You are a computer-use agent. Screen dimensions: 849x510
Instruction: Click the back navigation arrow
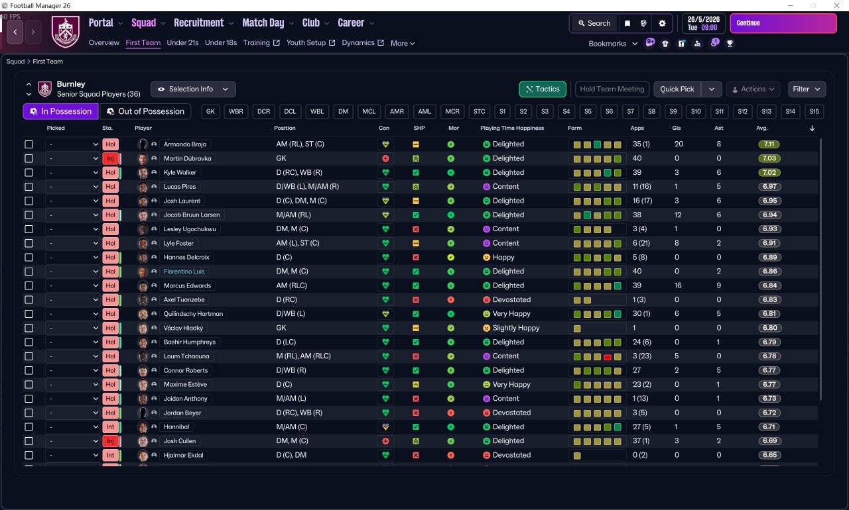coord(15,31)
